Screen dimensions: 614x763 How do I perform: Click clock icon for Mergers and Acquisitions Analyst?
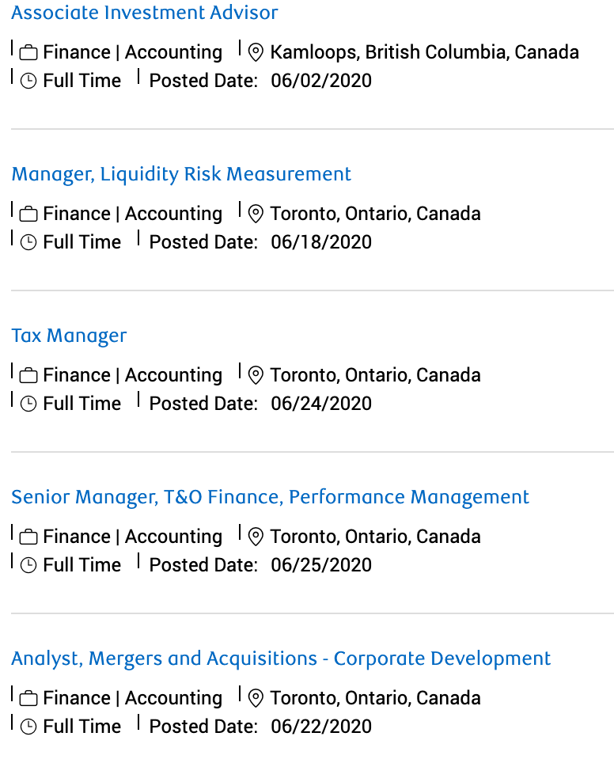coord(28,727)
